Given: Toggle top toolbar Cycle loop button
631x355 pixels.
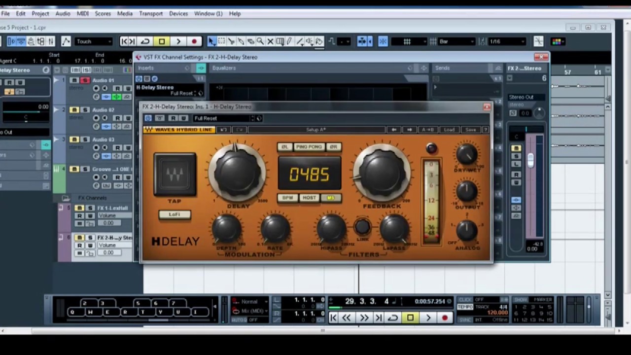Looking at the screenshot, I should click(145, 42).
